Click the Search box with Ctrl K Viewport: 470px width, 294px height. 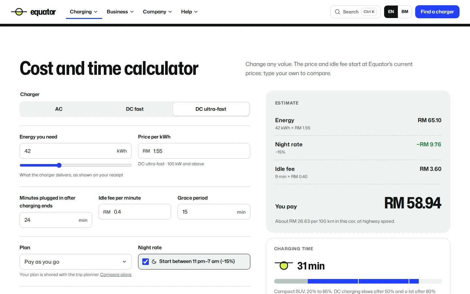click(355, 12)
